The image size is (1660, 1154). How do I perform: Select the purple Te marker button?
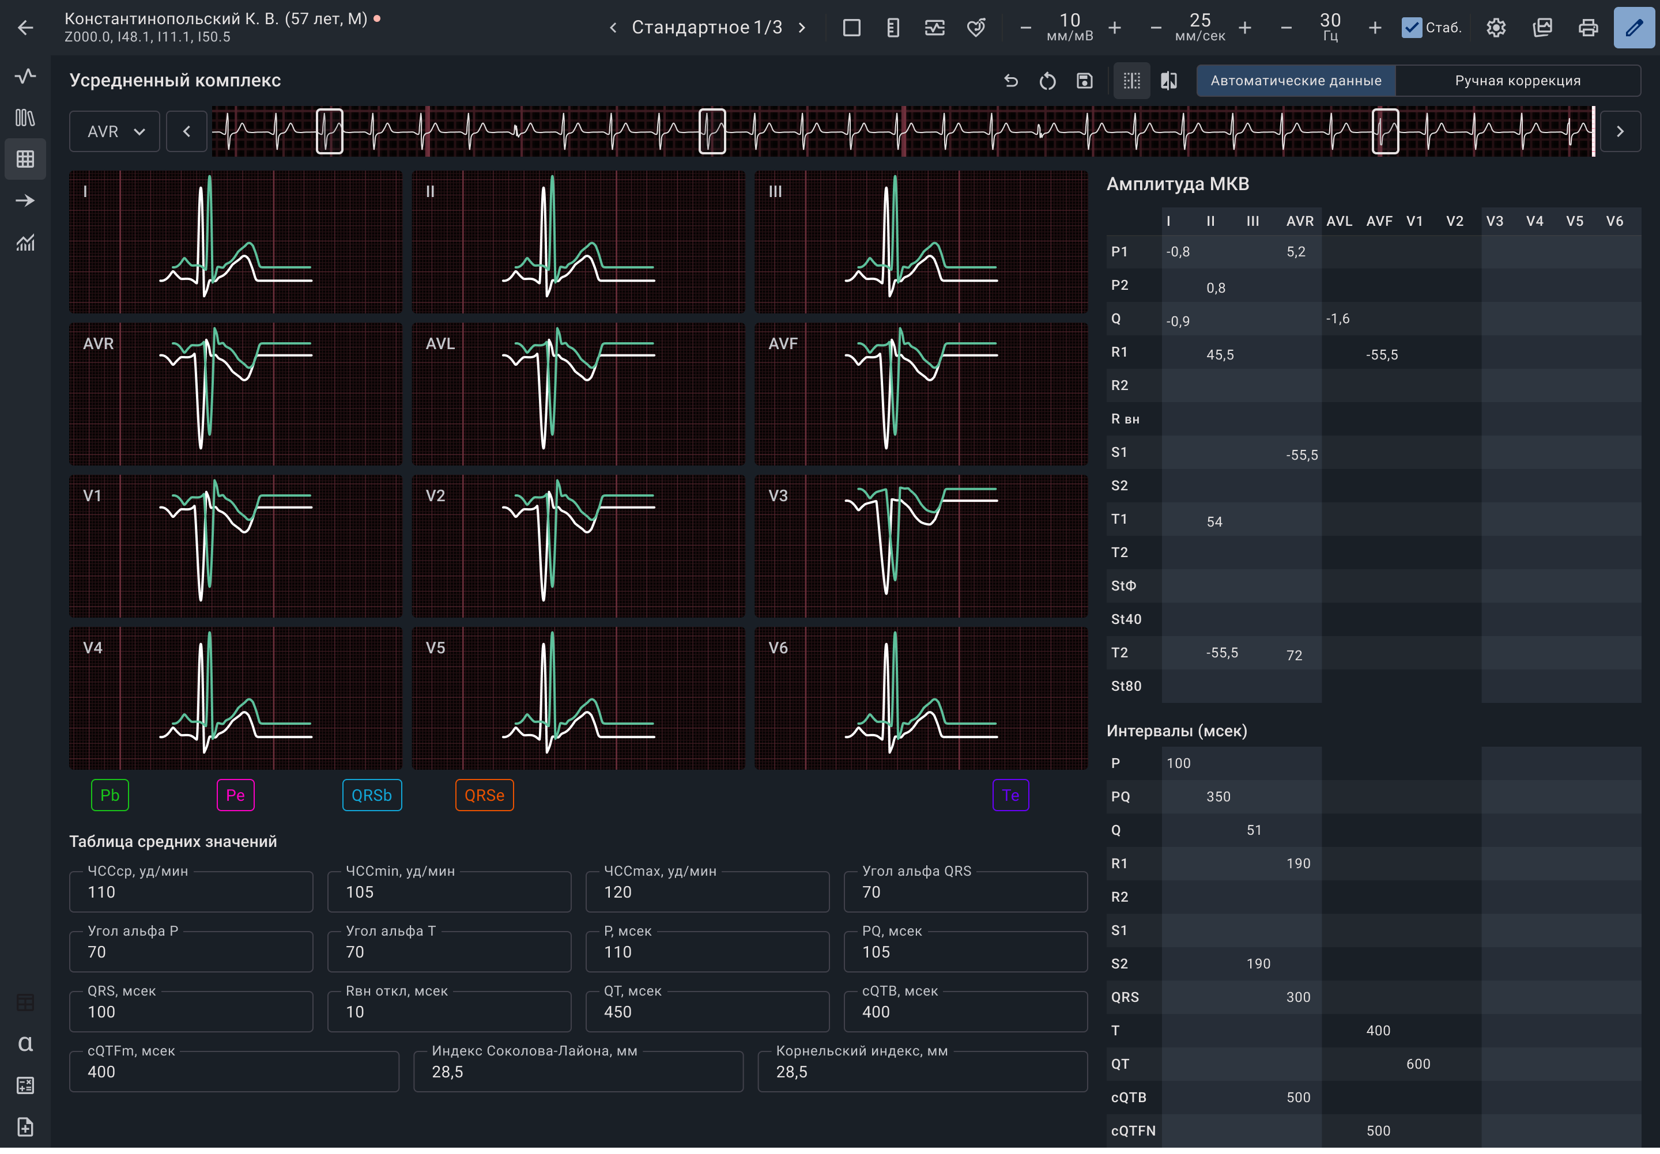(1011, 795)
